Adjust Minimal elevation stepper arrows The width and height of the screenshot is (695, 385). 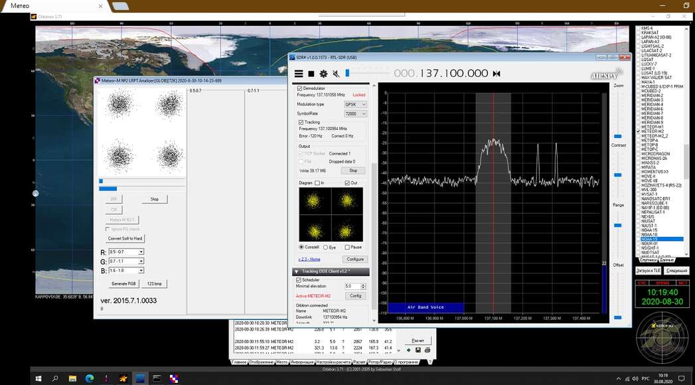tap(364, 286)
